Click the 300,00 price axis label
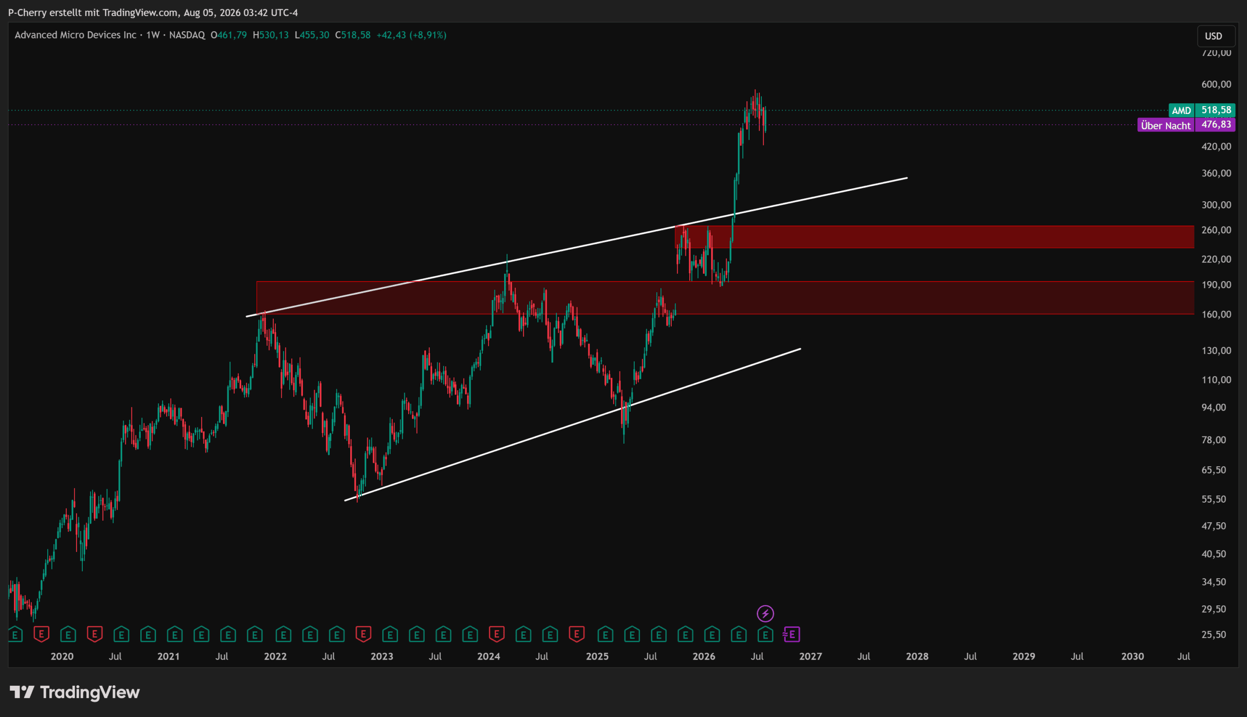The width and height of the screenshot is (1247, 717). [x=1216, y=205]
